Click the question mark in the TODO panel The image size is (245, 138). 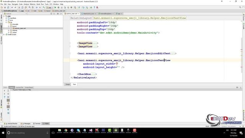click(4, 97)
